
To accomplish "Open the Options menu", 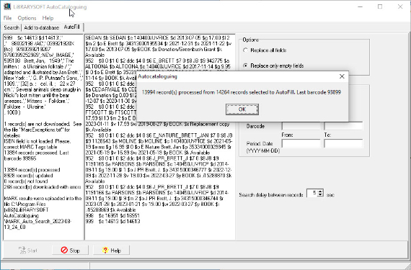I will click(27, 18).
